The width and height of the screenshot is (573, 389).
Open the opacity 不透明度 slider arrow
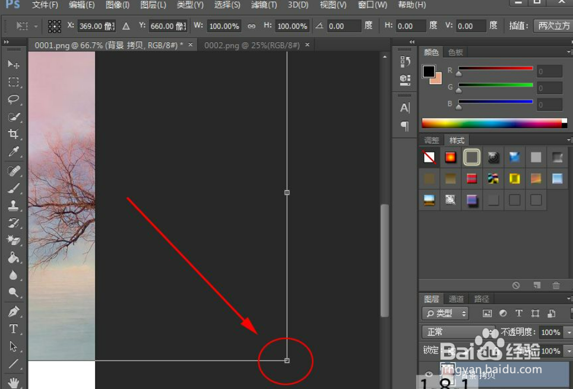pos(569,332)
